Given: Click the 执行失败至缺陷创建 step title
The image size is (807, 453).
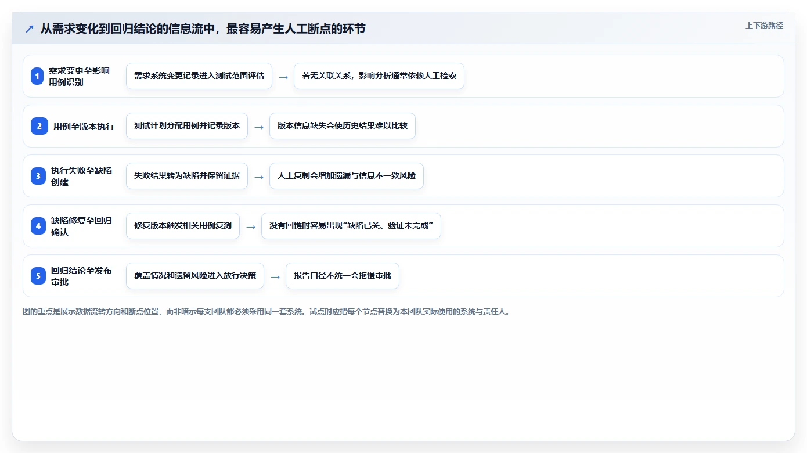Looking at the screenshot, I should pos(81,176).
